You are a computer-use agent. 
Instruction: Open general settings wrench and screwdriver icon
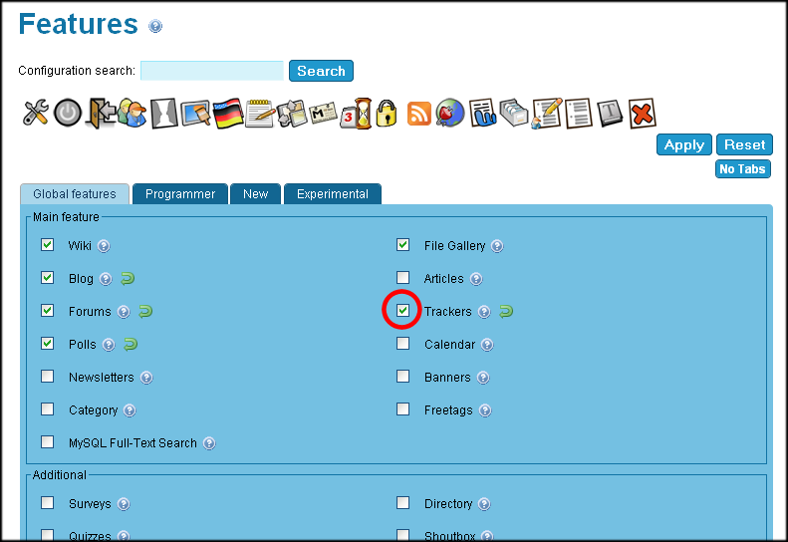pyautogui.click(x=36, y=113)
